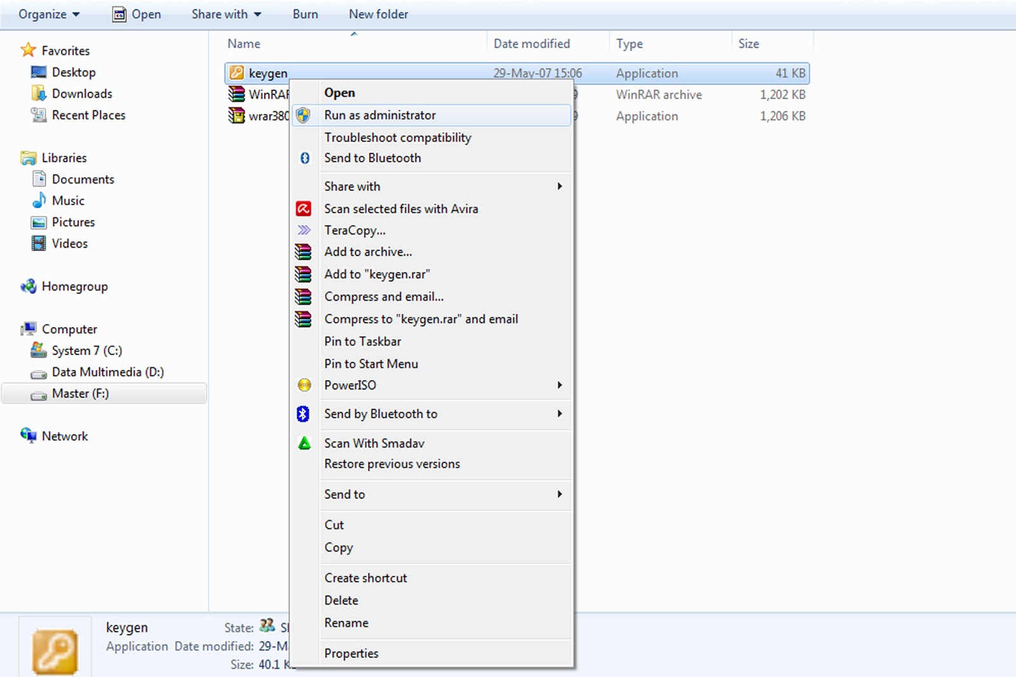Click the WinRAR icon beside Compress to "keygen.rar" and email

pyautogui.click(x=304, y=319)
